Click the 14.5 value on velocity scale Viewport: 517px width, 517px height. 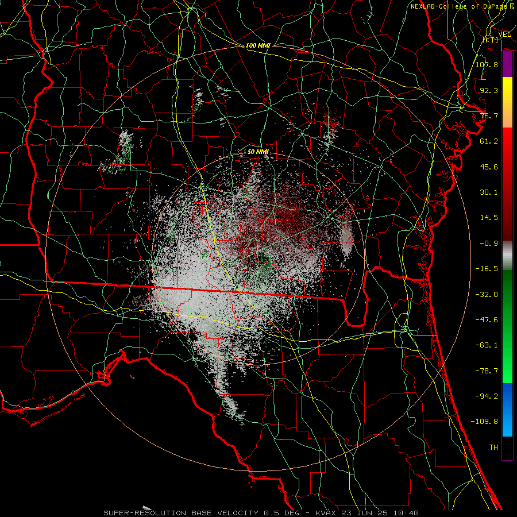pos(489,218)
